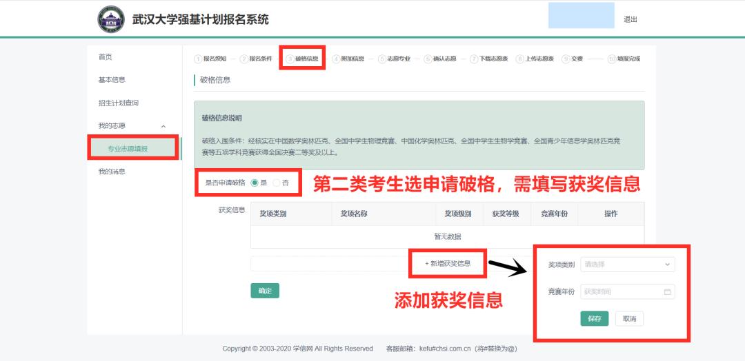This screenshot has height=361, width=745.
Task: Click the 获奖信息 label
Action: (232, 209)
